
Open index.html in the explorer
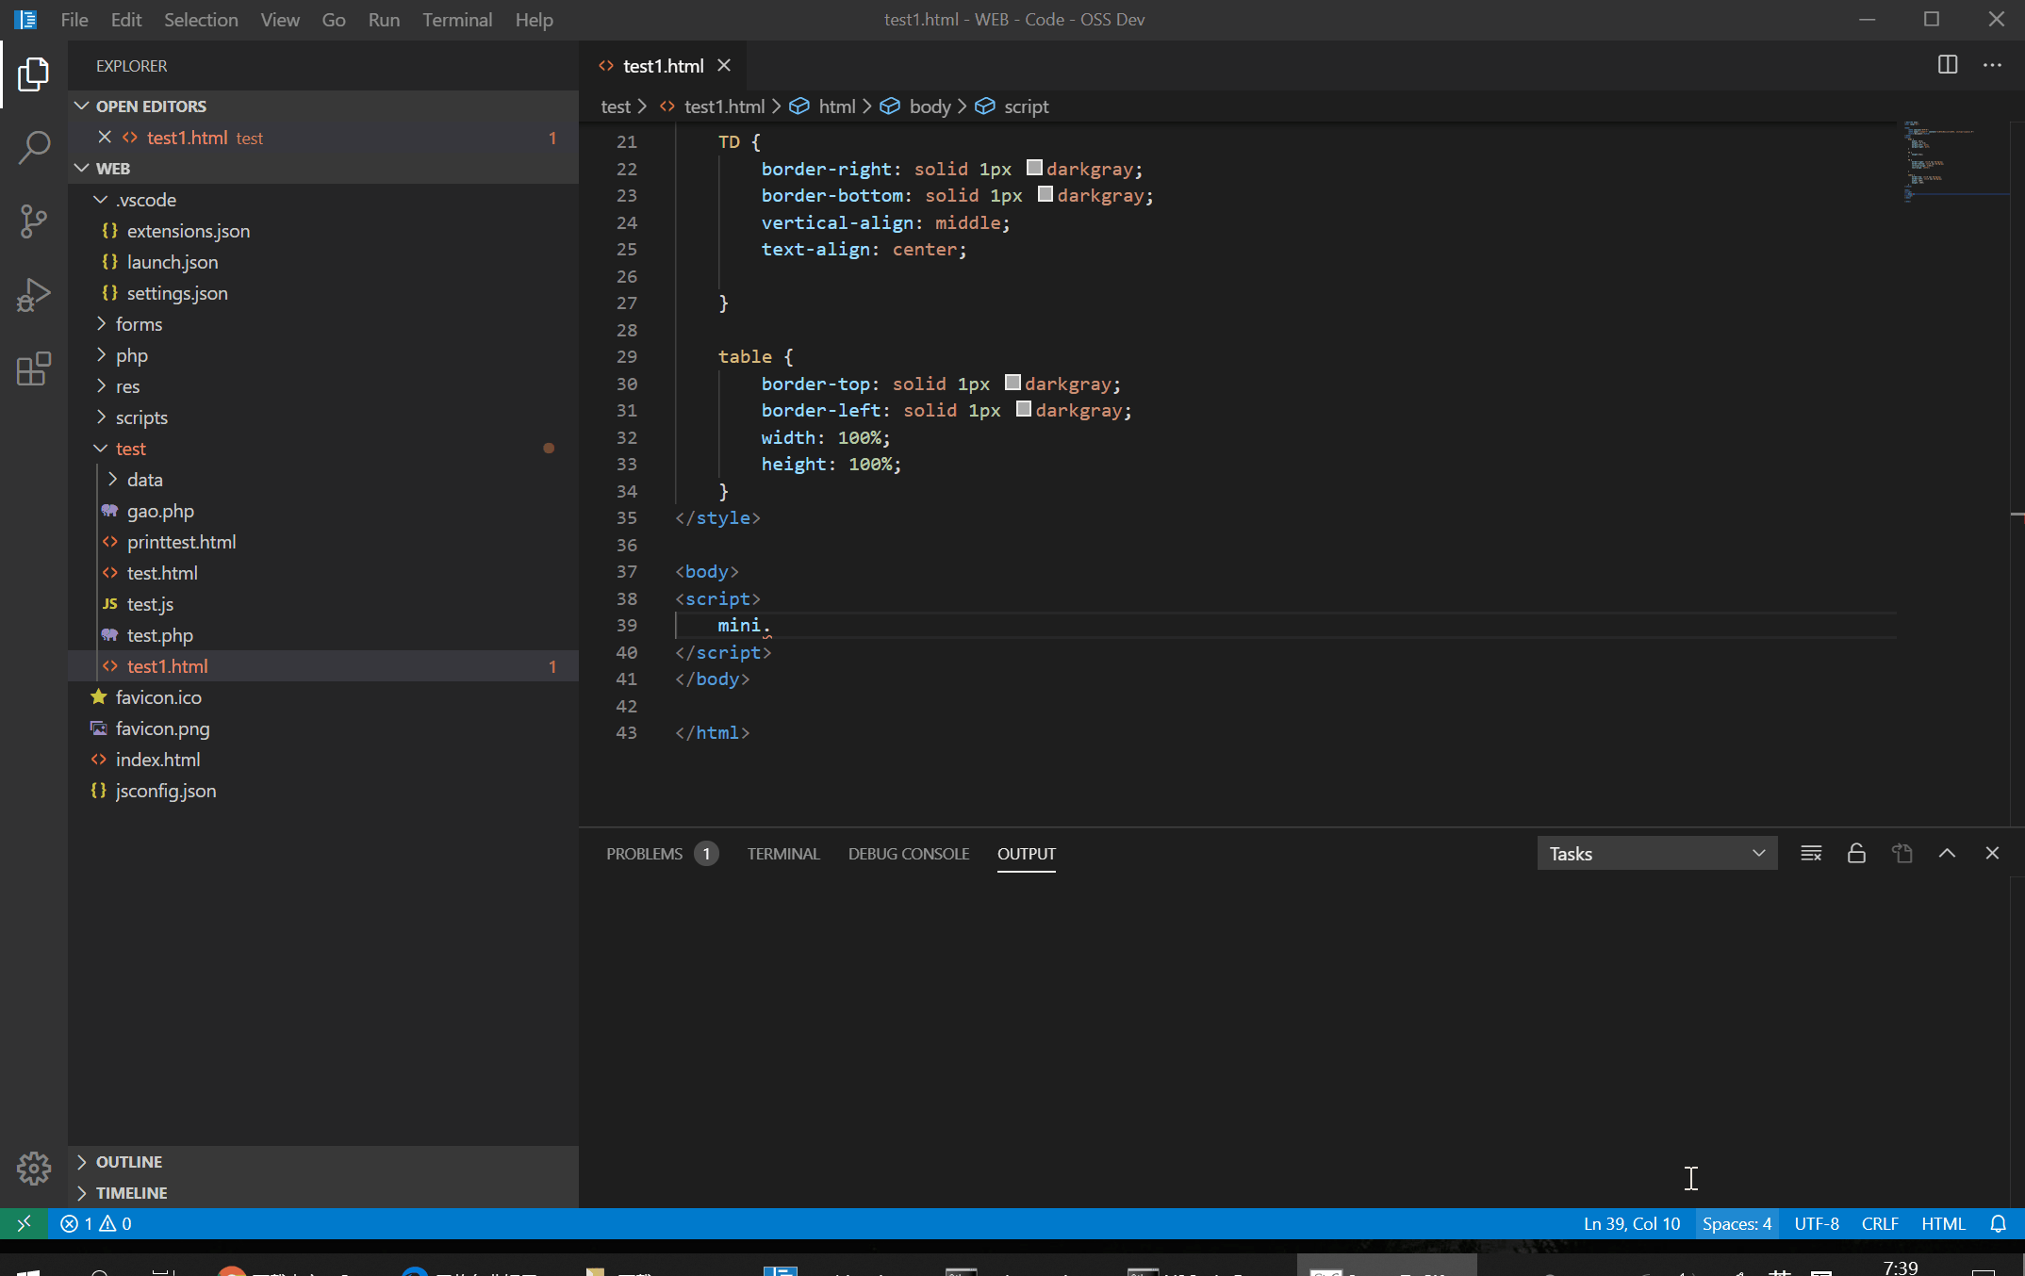click(x=157, y=760)
